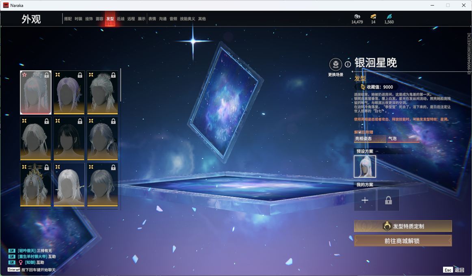Click the Naraka app icon in title bar

(x=6, y=5)
